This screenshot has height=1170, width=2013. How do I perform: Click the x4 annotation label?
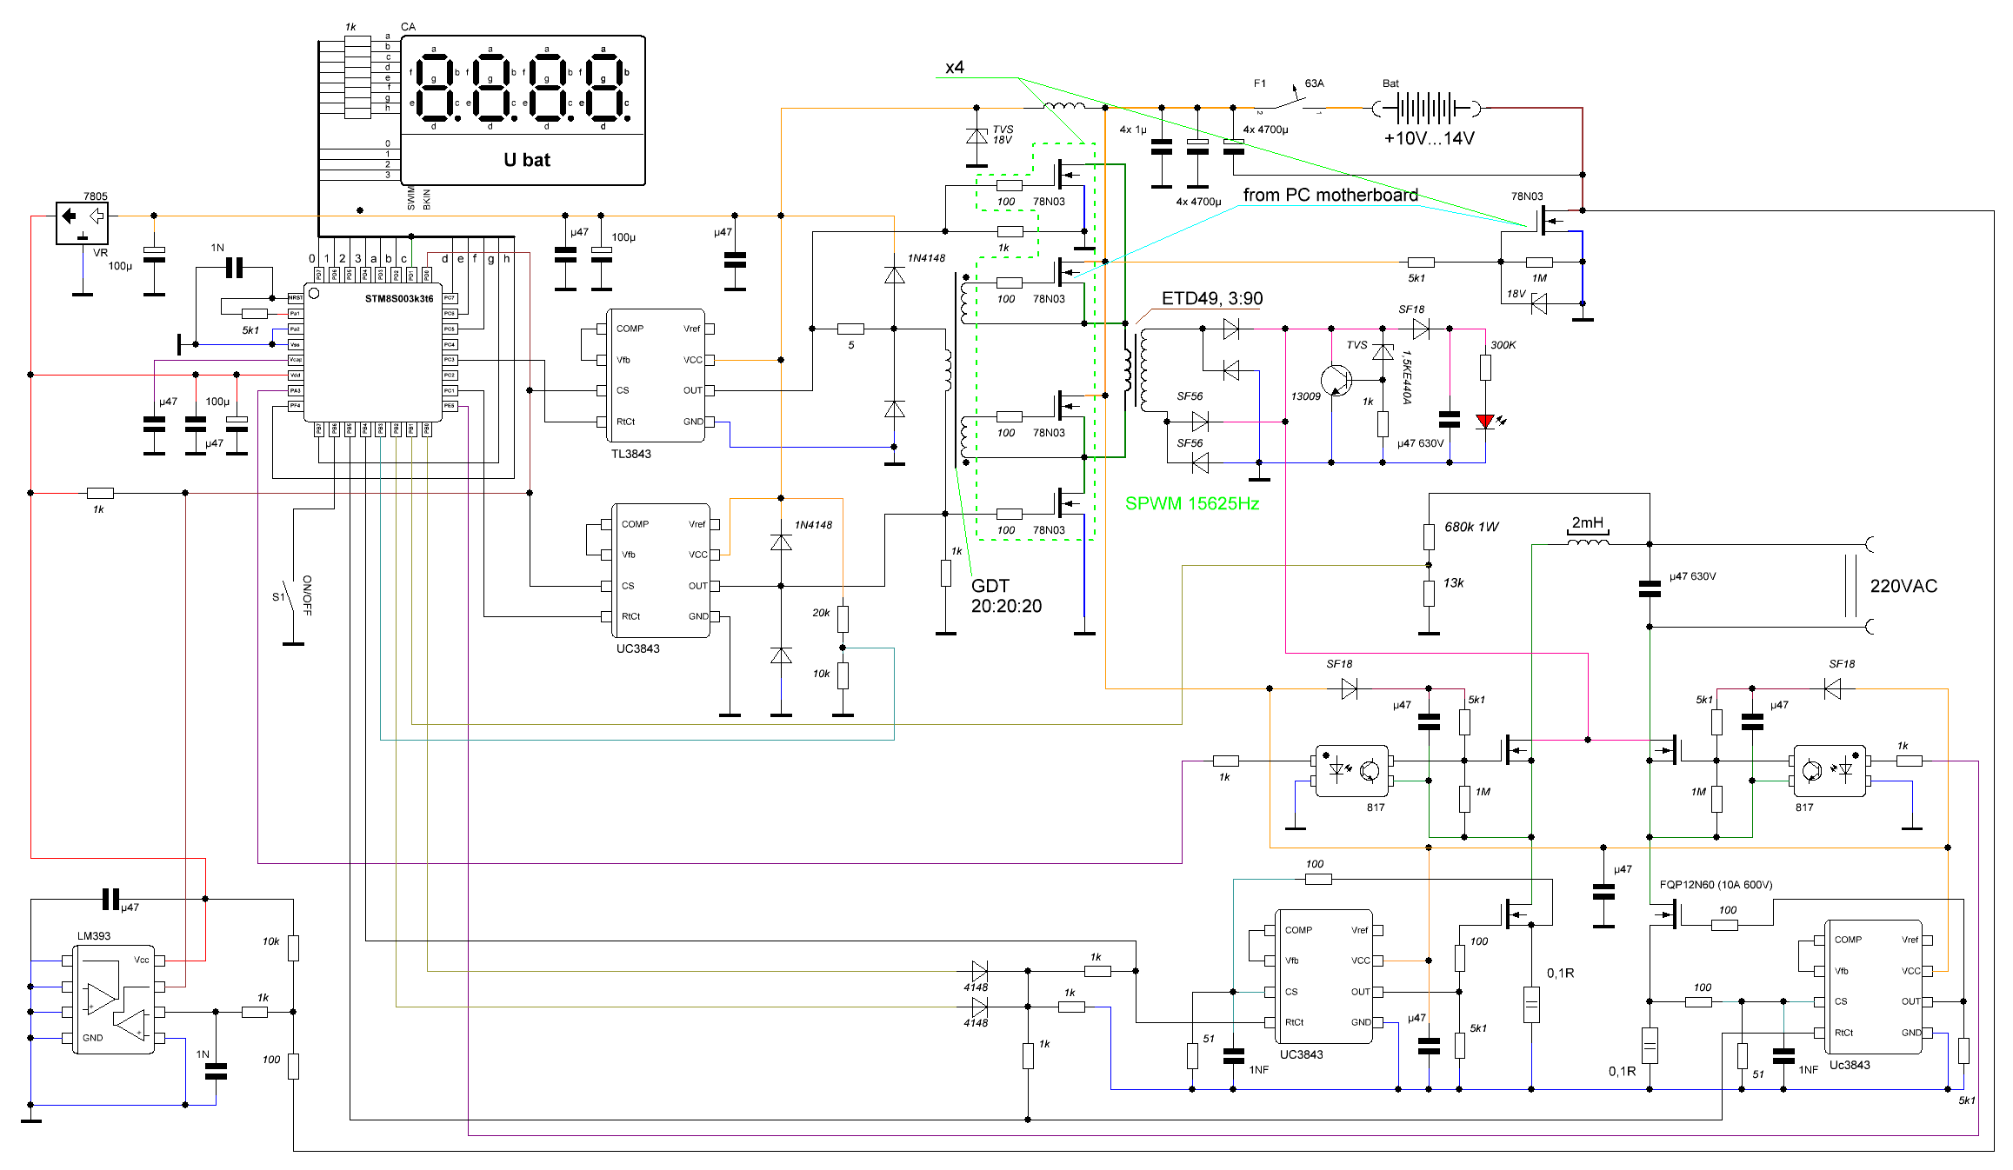point(954,68)
